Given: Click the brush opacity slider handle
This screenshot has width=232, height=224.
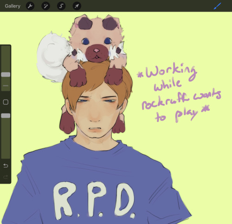Looking at the screenshot, I should click(6, 115).
